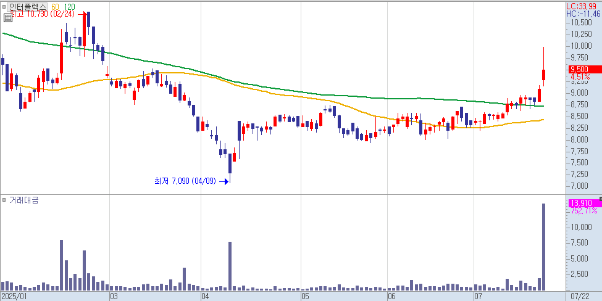
Task: Close the 거래대금 volume panel
Action: point(600,198)
